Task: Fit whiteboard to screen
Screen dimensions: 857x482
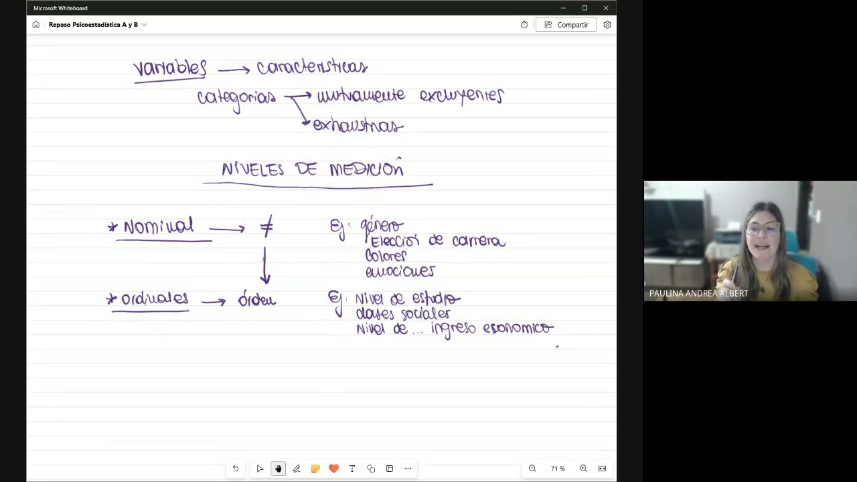Action: 602,469
